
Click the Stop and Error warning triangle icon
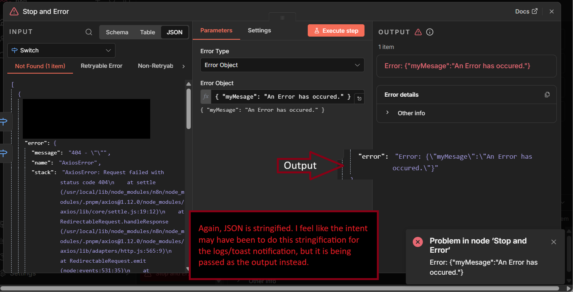pyautogui.click(x=14, y=12)
